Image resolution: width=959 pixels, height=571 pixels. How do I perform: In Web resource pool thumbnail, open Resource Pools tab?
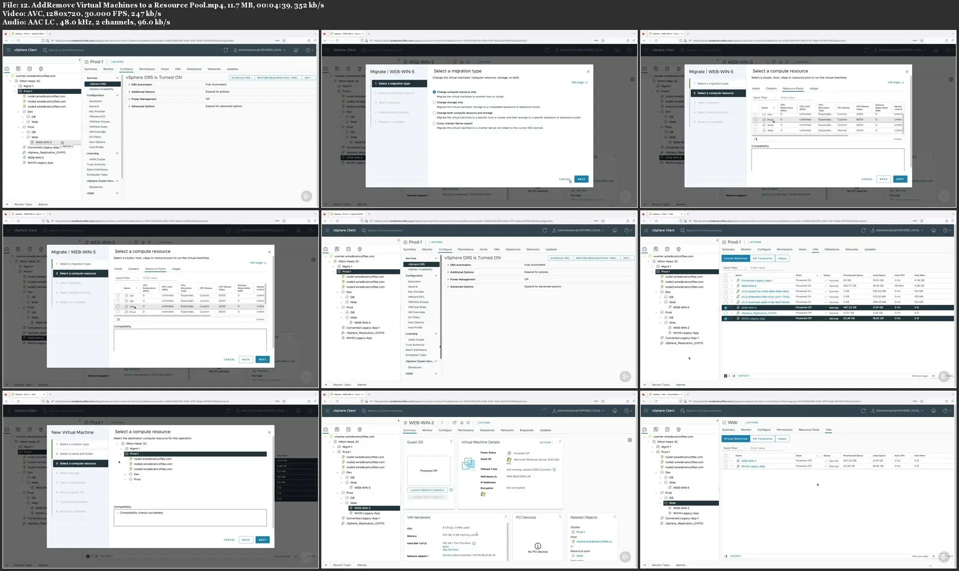[809, 430]
